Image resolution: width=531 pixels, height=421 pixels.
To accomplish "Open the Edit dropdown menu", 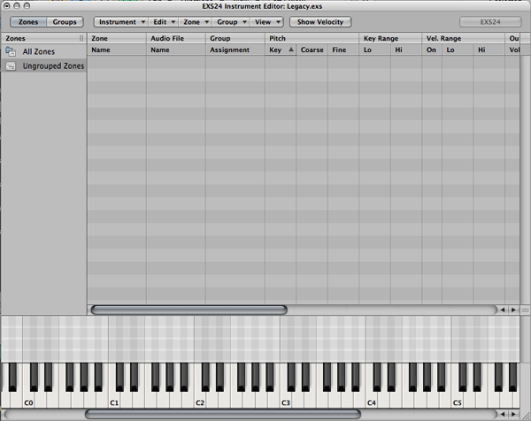I will pyautogui.click(x=164, y=22).
